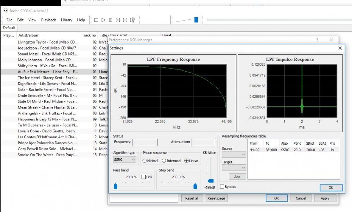
Task: Open the Target frequency dropdown
Action: point(234,167)
